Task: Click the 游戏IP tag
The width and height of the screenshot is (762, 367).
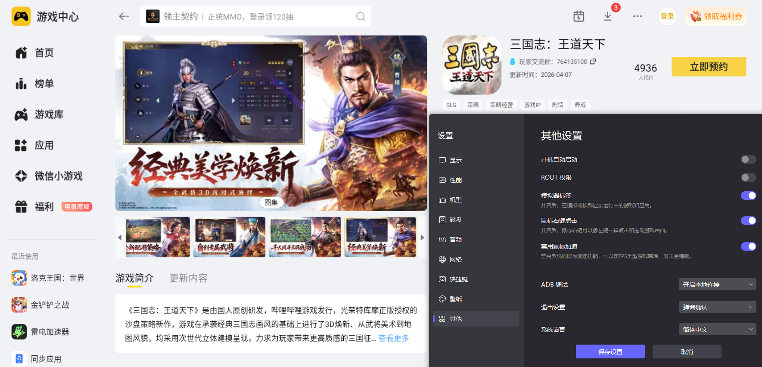Action: pyautogui.click(x=532, y=105)
